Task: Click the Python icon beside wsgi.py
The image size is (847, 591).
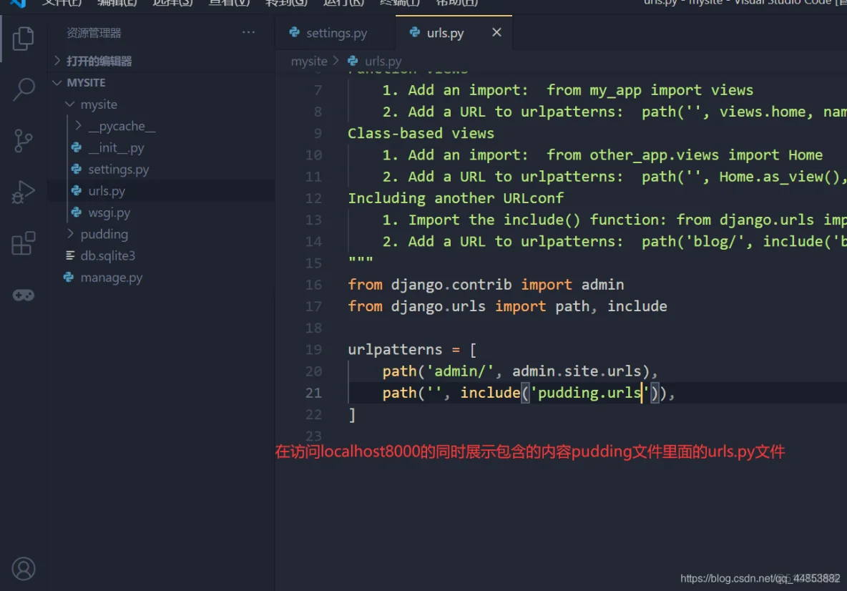Action: click(x=76, y=213)
